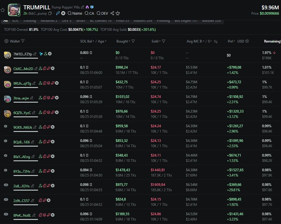Open wallet 7M1D...FZYp
Viewport: 281px width, 224px height.
pos(23,54)
